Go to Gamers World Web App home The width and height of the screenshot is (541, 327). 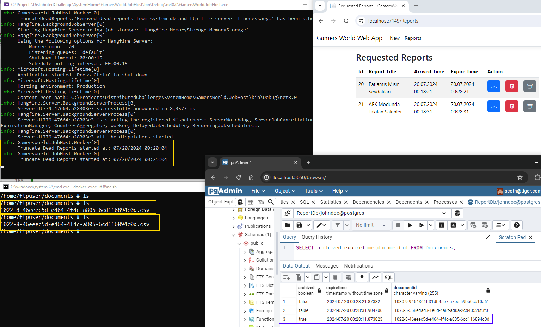(x=349, y=38)
